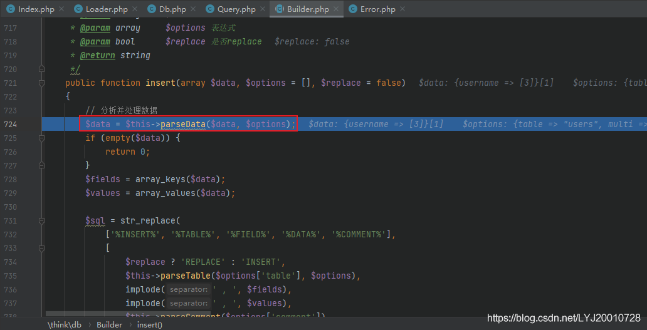The width and height of the screenshot is (647, 330).
Task: Click line number 721 in the gutter
Action: click(x=11, y=83)
